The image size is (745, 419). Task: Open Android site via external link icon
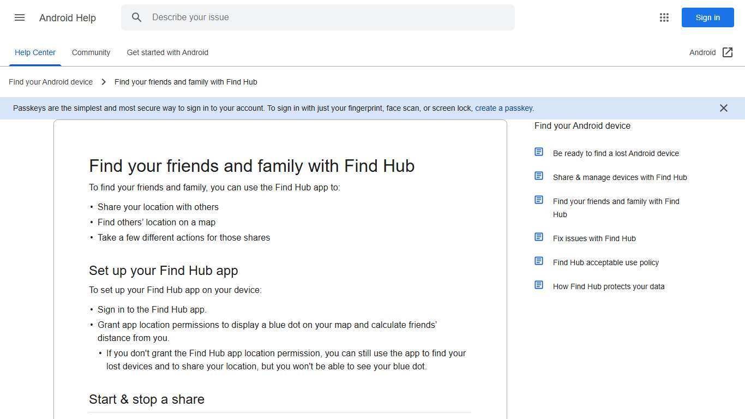728,52
